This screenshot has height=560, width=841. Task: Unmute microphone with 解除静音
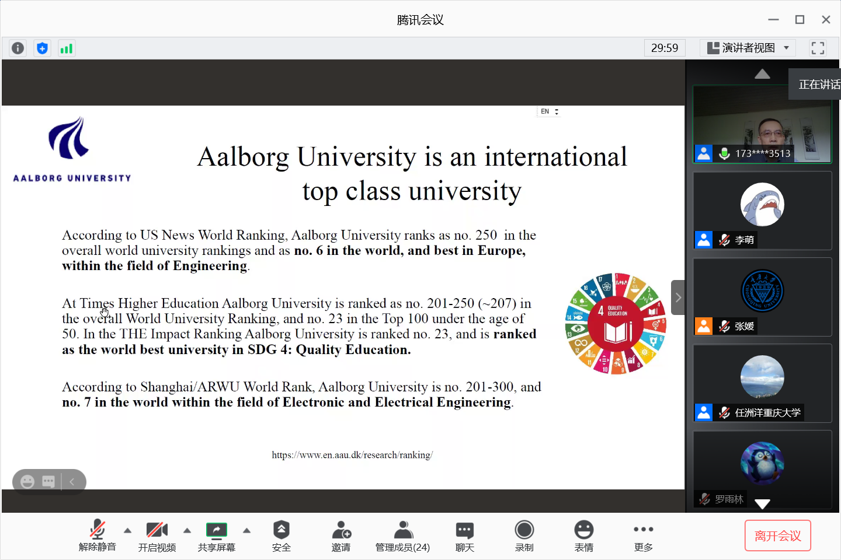pyautogui.click(x=98, y=535)
